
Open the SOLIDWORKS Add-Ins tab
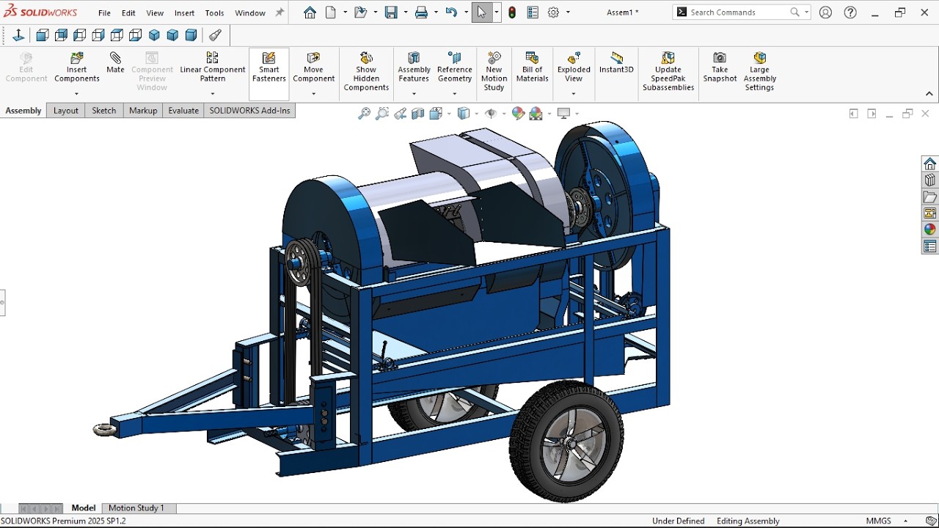[249, 111]
